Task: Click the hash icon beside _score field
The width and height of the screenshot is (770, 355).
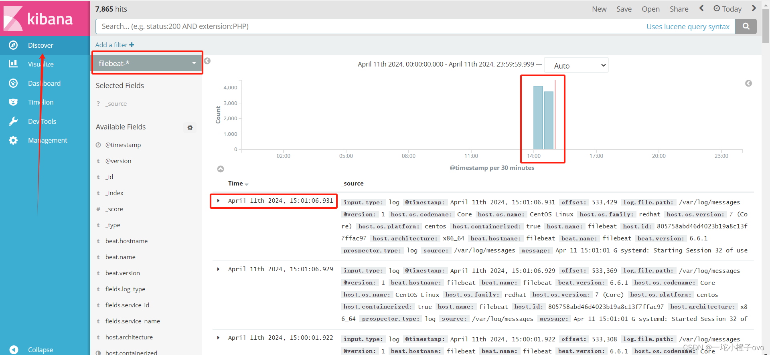Action: tap(98, 209)
